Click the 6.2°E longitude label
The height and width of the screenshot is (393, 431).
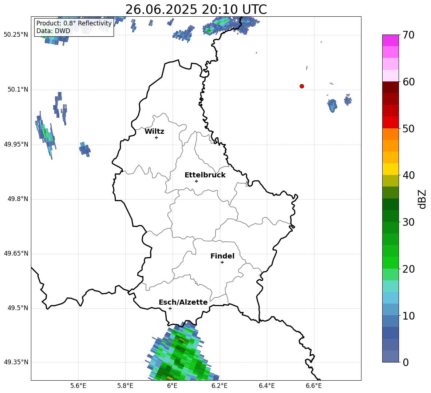pos(220,386)
